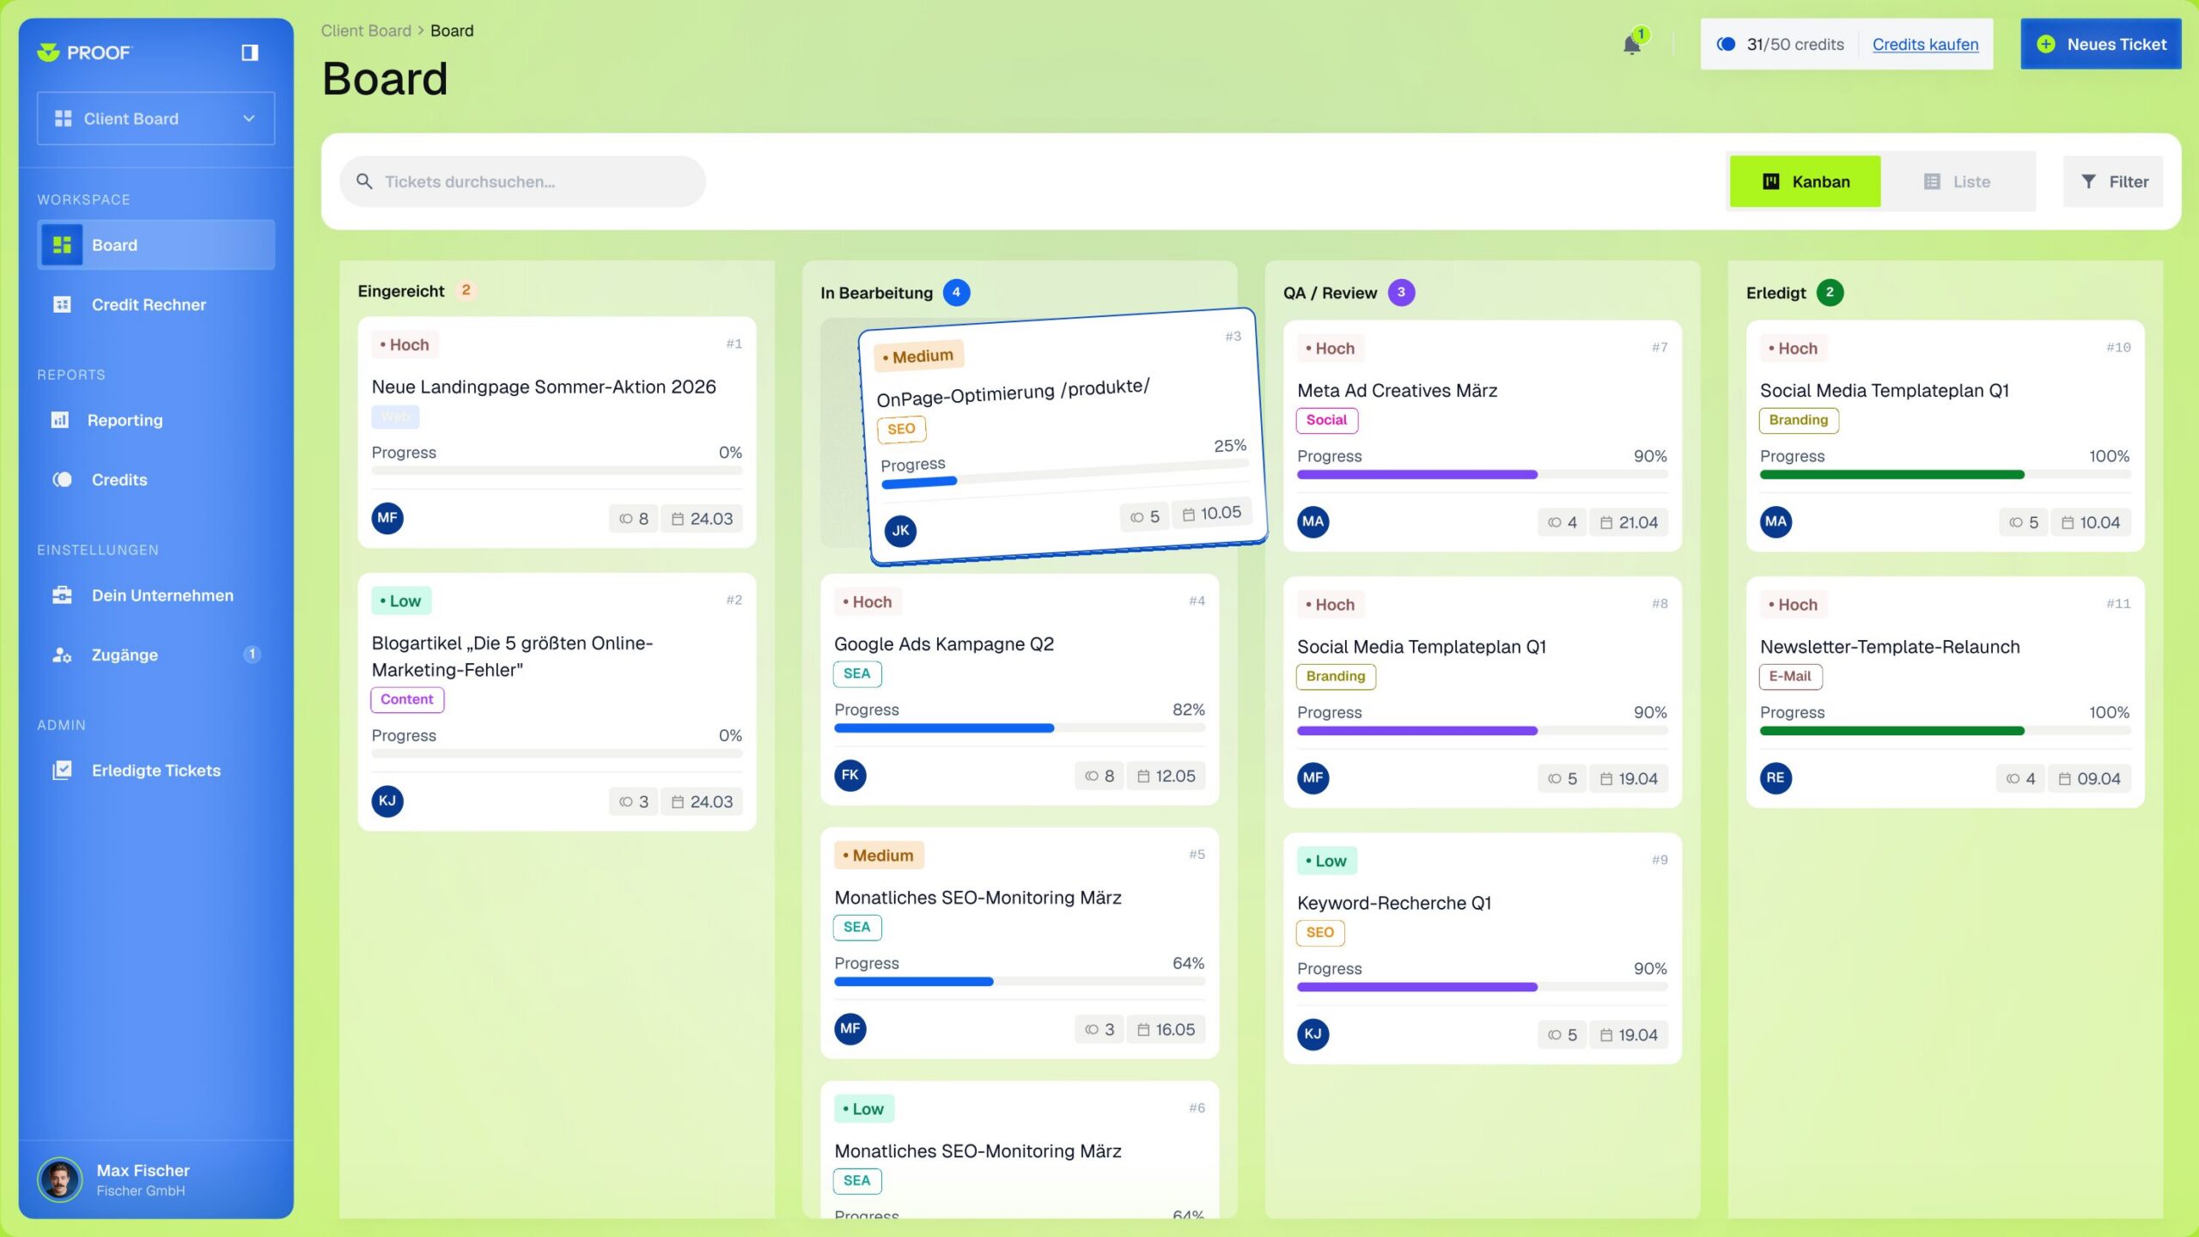Image resolution: width=2199 pixels, height=1237 pixels.
Task: Click the FK avatar on Google Ads Kampagne Q2
Action: (x=850, y=775)
